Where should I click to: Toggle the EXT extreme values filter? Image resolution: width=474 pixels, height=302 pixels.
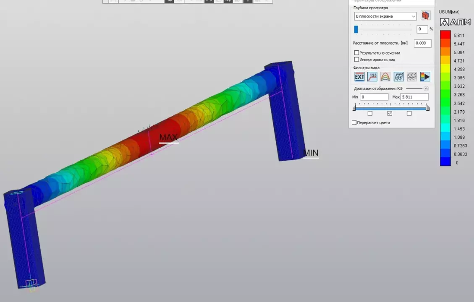click(359, 77)
